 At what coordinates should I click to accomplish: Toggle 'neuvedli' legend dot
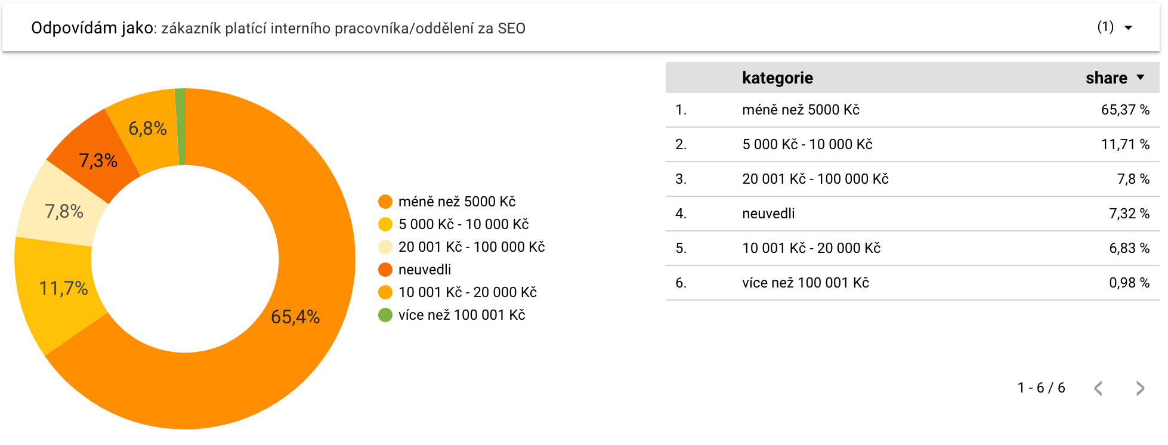[x=385, y=270]
